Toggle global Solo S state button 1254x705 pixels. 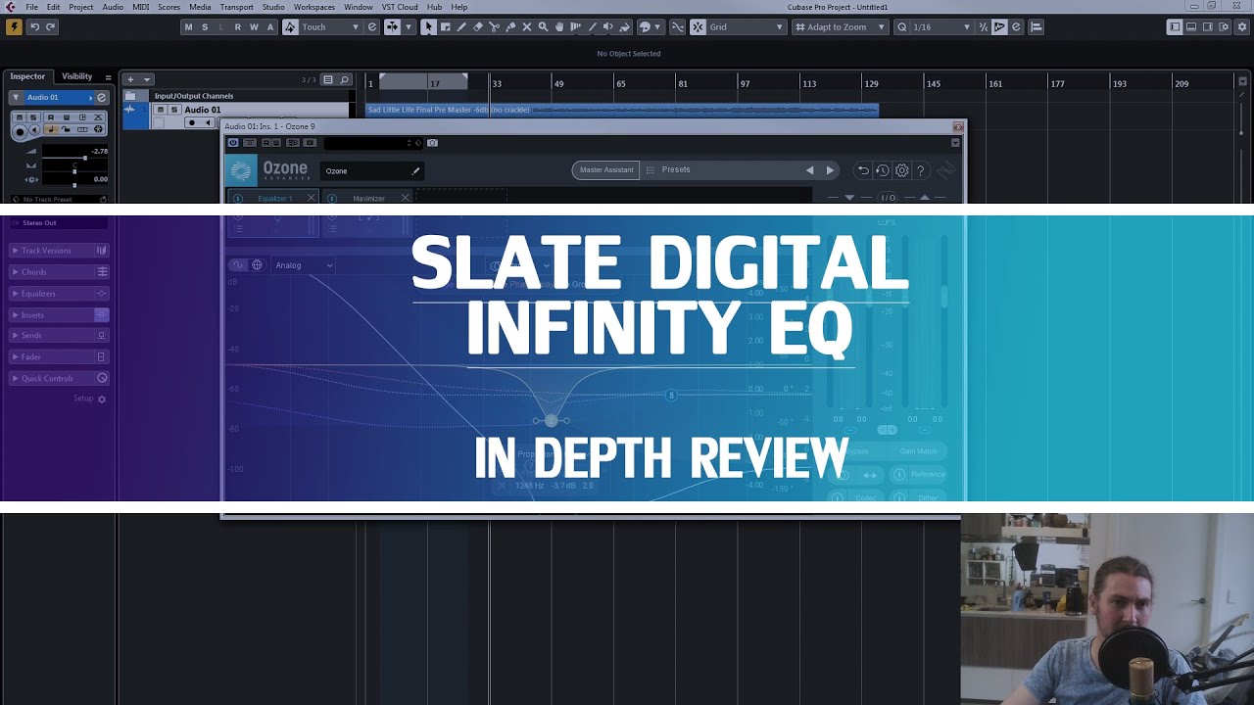(205, 26)
